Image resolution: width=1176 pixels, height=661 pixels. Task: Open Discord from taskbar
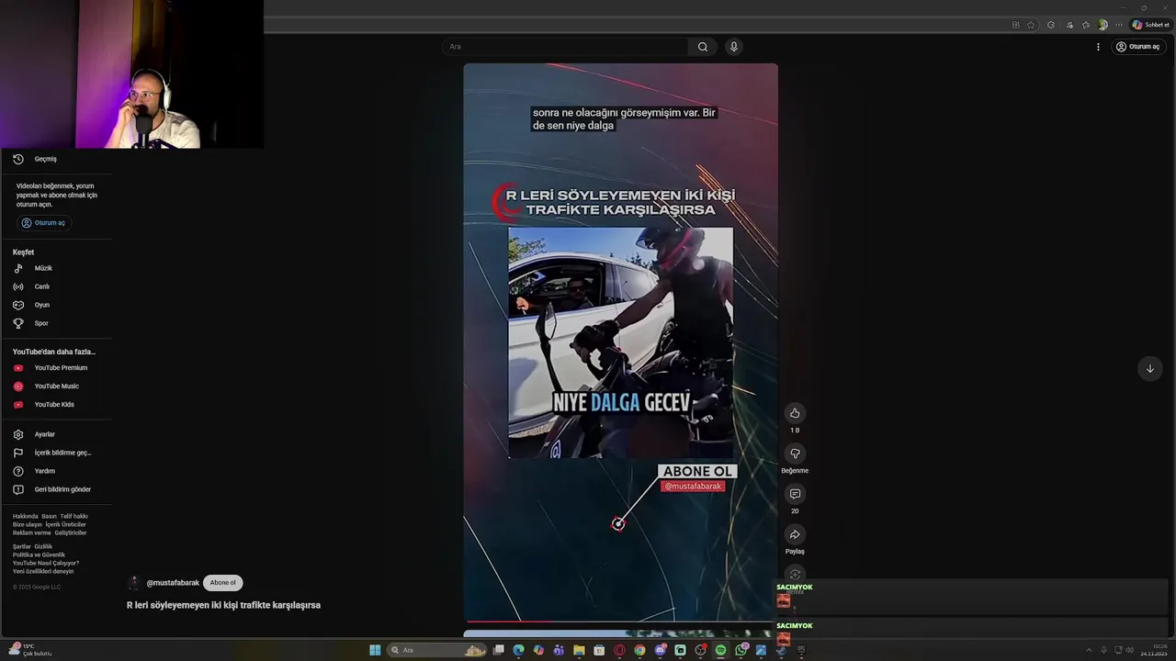(x=660, y=650)
